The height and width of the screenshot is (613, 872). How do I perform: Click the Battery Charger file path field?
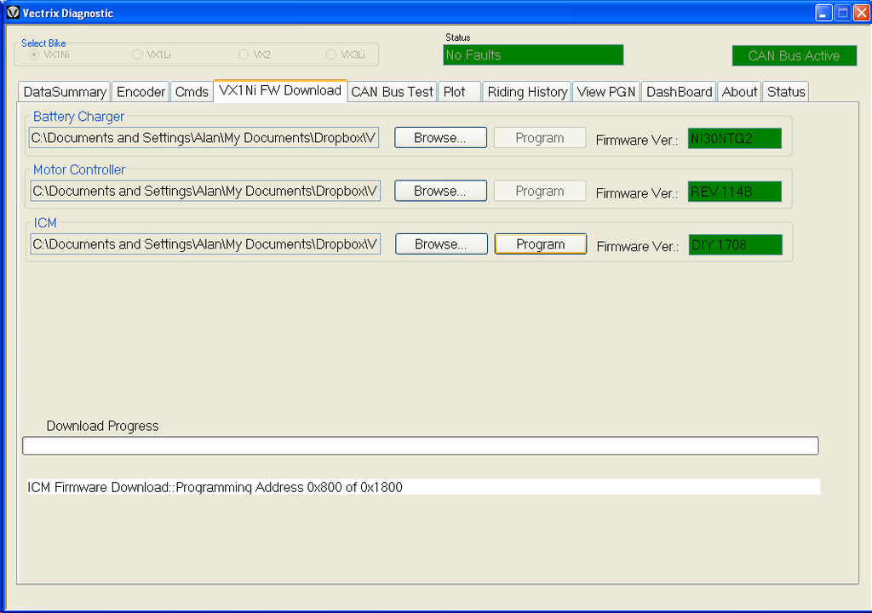click(204, 137)
